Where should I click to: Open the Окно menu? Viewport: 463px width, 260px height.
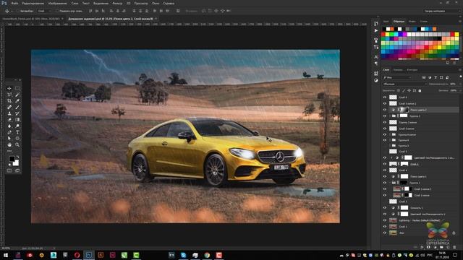pos(156,4)
